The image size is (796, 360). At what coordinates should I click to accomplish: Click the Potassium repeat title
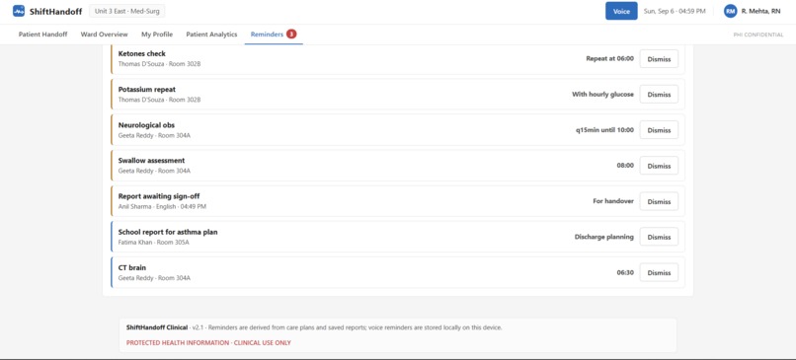pyautogui.click(x=147, y=89)
